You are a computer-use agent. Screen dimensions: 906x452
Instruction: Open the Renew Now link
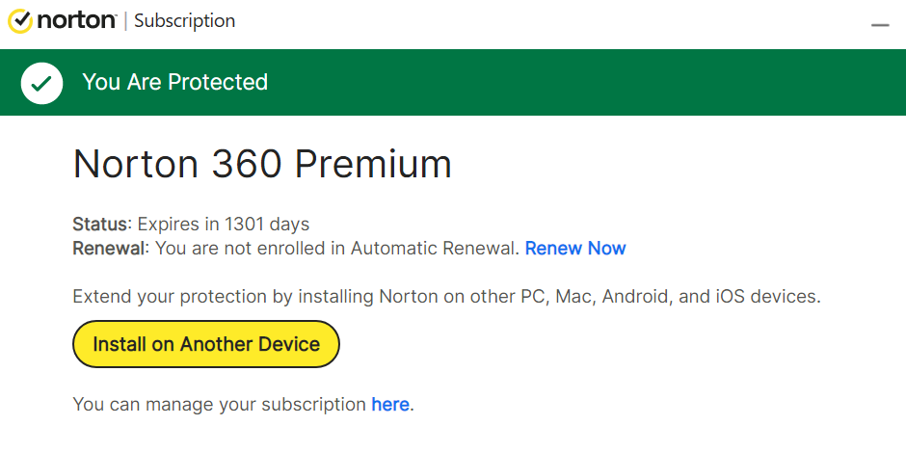click(574, 249)
